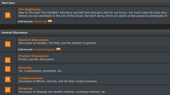Visit the Security board
Viewport: 170px width, 95px height.
click(x=25, y=68)
